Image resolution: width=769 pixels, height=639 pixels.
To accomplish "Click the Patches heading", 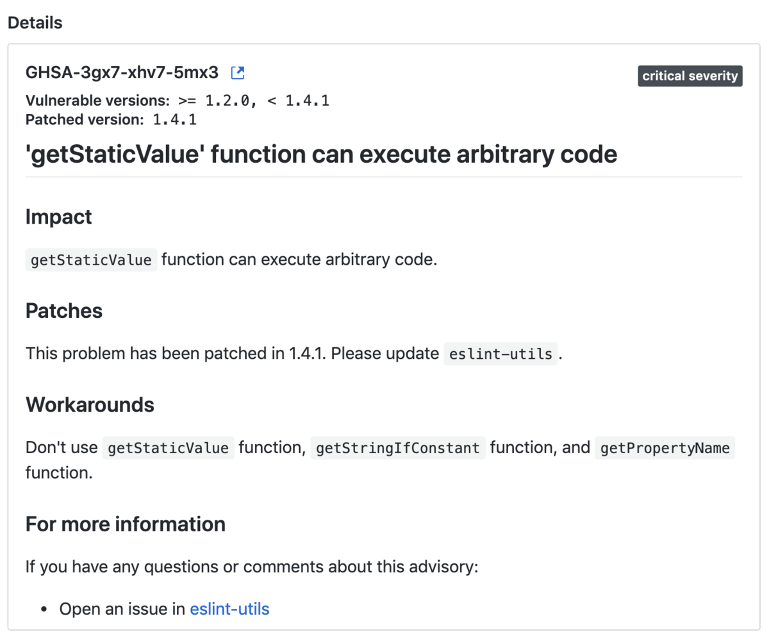I will pyautogui.click(x=64, y=310).
